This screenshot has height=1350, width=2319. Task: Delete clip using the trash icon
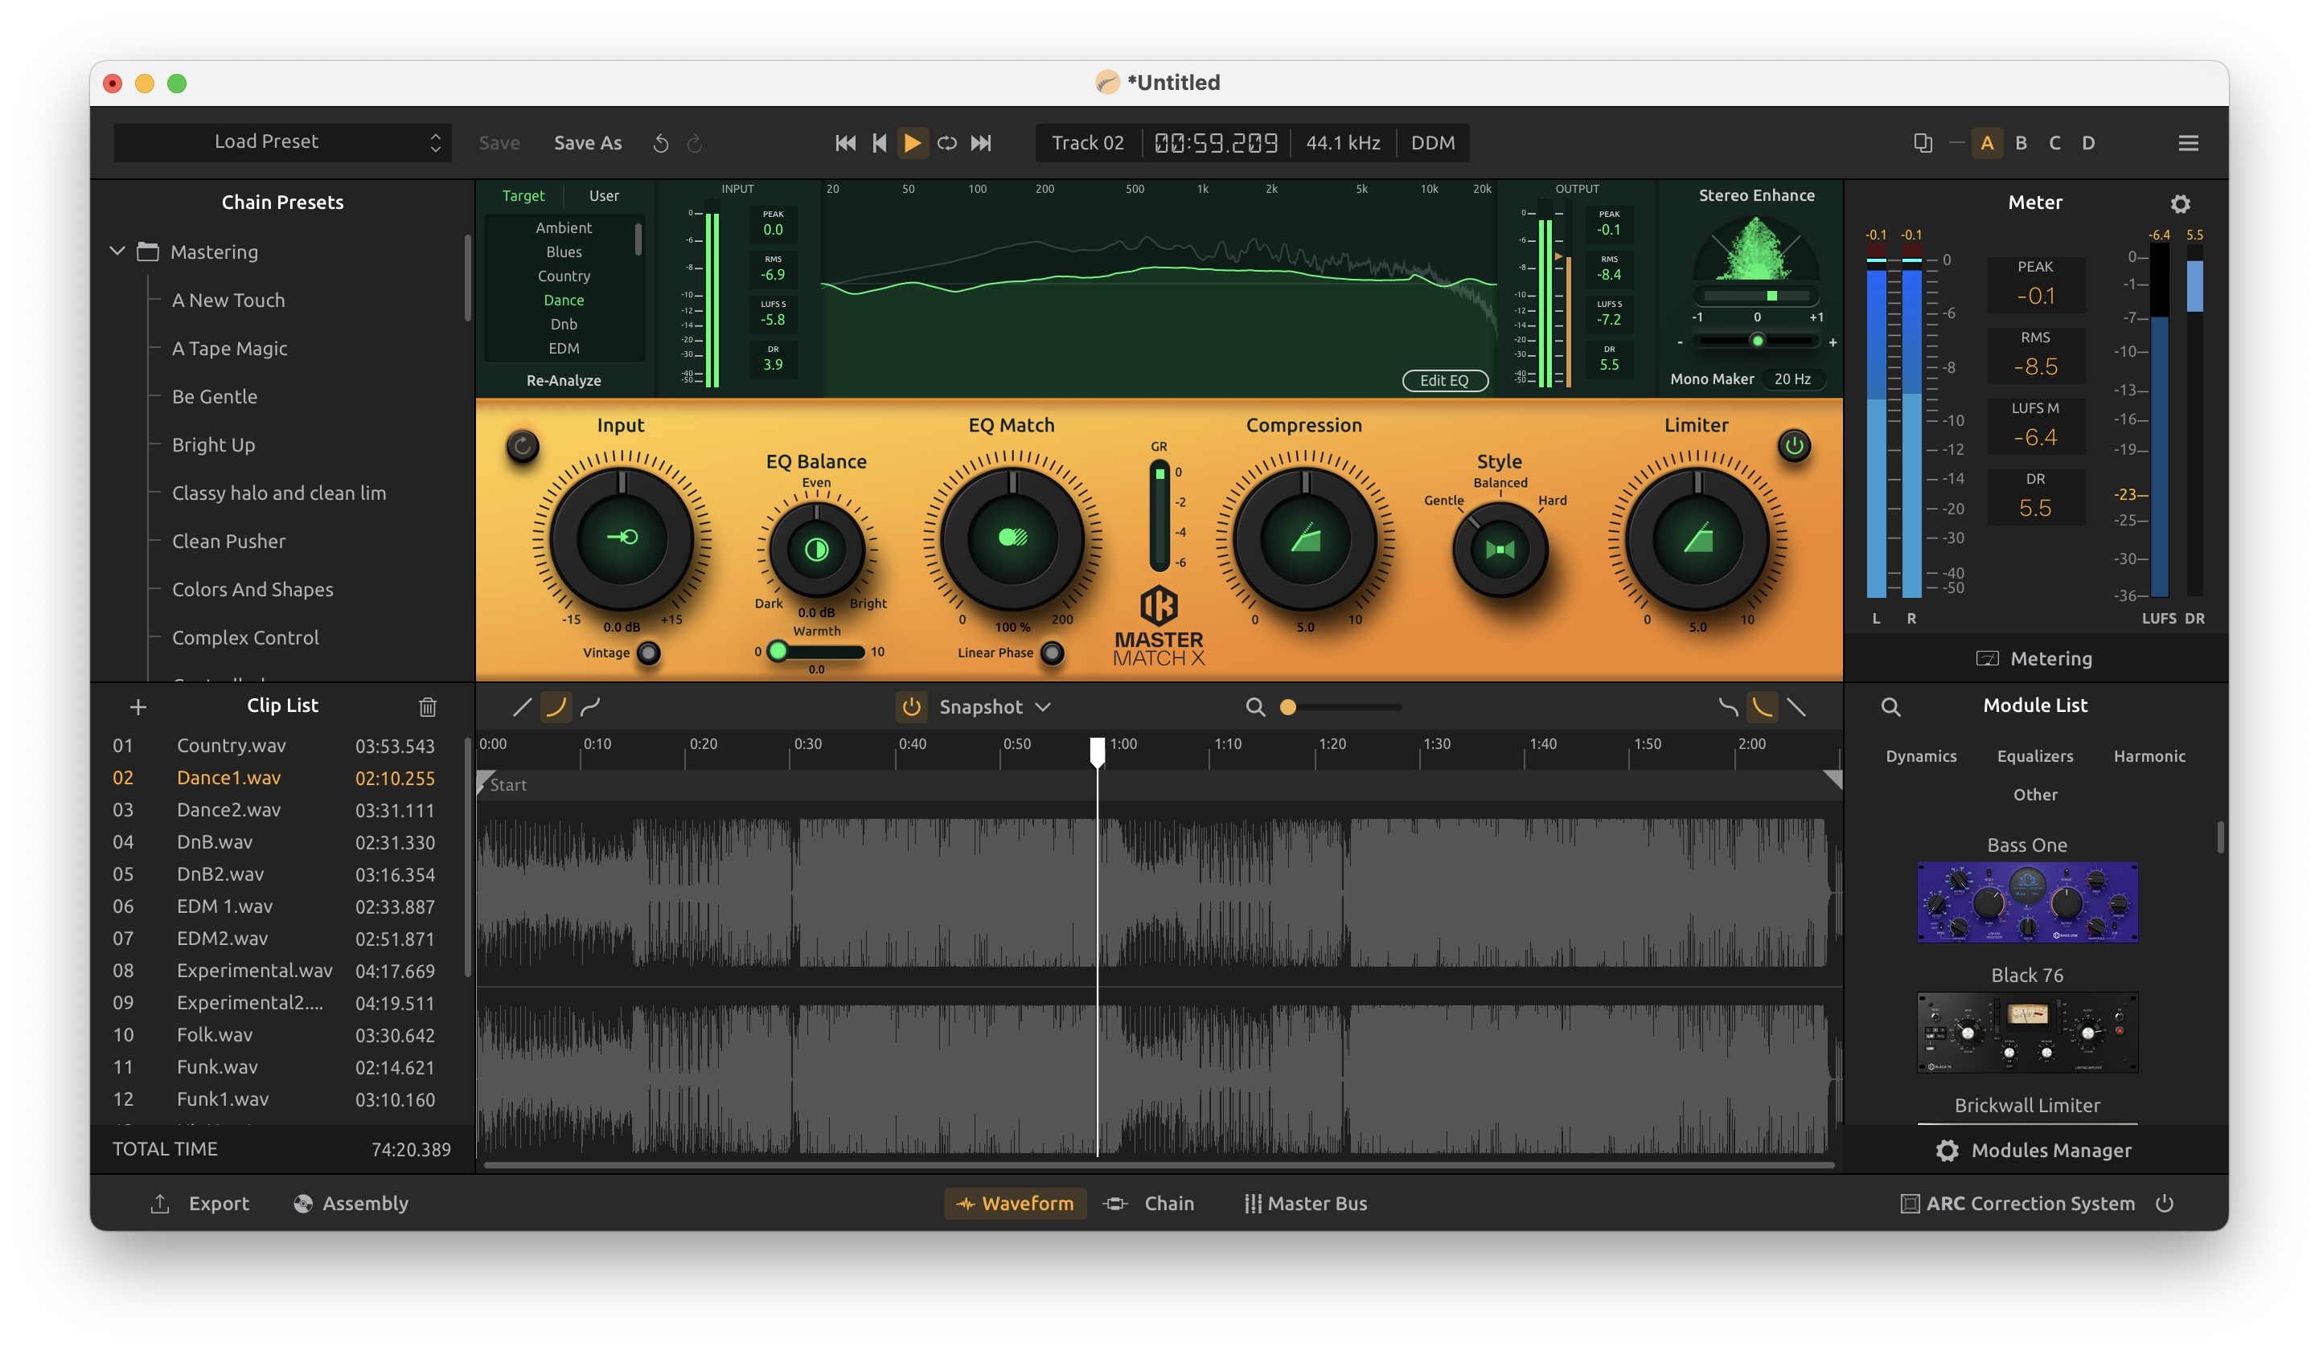point(427,706)
